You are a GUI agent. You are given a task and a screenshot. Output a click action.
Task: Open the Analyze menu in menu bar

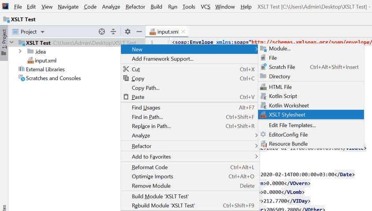[x=111, y=7]
